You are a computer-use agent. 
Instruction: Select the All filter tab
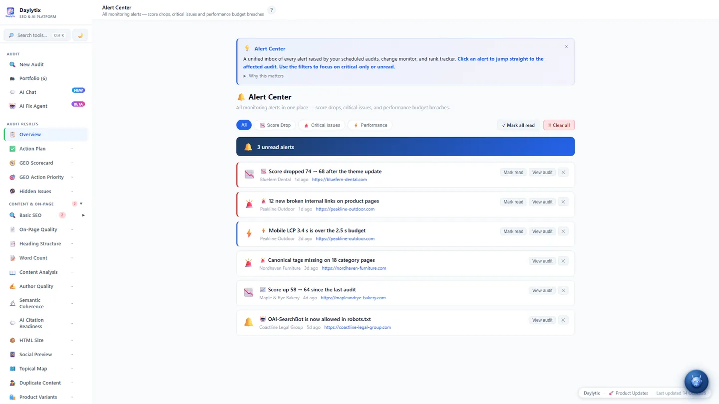click(244, 125)
